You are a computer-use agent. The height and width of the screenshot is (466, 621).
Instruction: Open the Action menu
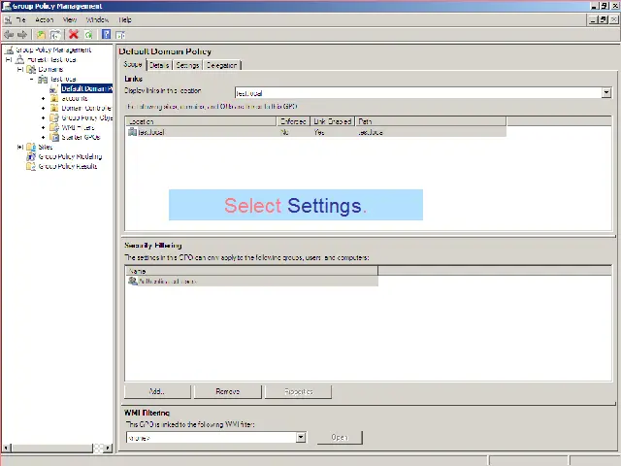45,19
